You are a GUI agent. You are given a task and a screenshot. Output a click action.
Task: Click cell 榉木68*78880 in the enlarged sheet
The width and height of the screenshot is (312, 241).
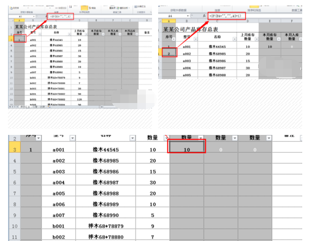pos(105,234)
